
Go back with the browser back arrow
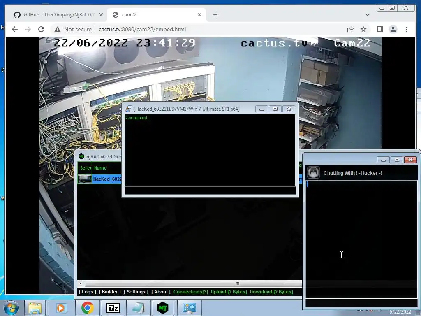tap(15, 29)
